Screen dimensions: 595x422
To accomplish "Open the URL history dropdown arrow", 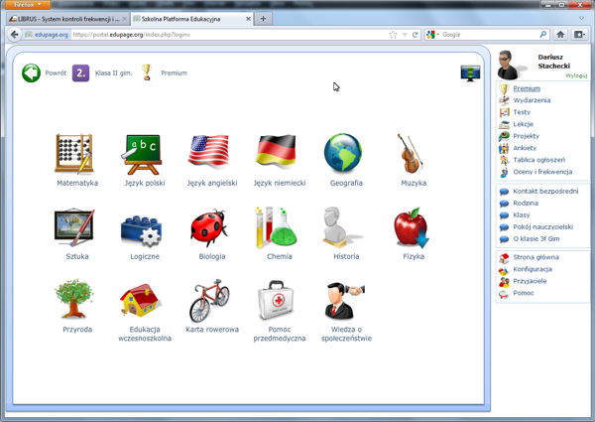I will (x=405, y=35).
